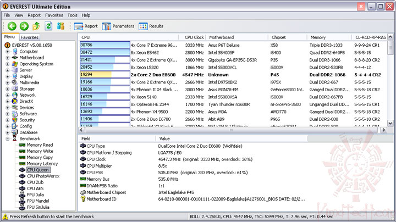Viewport: 396px width, 222px height.
Task: Click the Memory Copy benchmark icon
Action: pos(22,157)
